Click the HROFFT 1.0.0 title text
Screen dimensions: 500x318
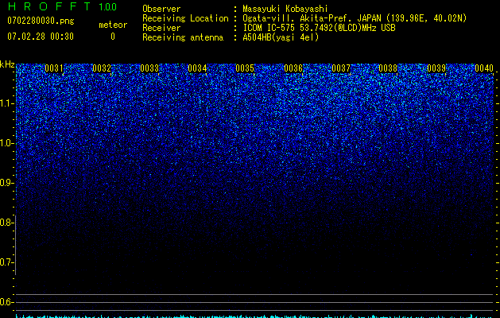click(x=62, y=6)
